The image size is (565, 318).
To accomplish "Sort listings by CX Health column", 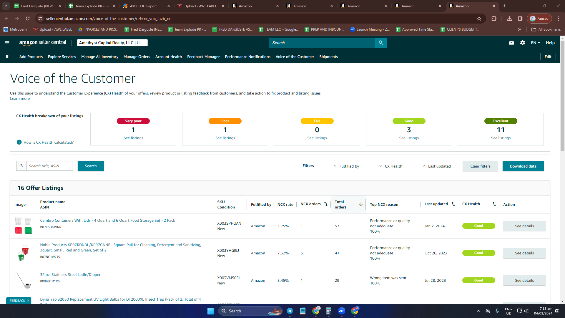I will tap(494, 204).
